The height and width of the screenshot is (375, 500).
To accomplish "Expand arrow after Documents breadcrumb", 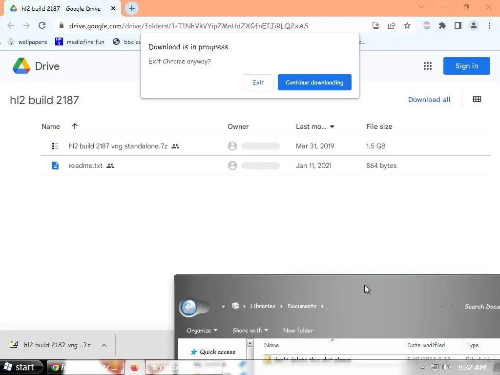I will [322, 306].
